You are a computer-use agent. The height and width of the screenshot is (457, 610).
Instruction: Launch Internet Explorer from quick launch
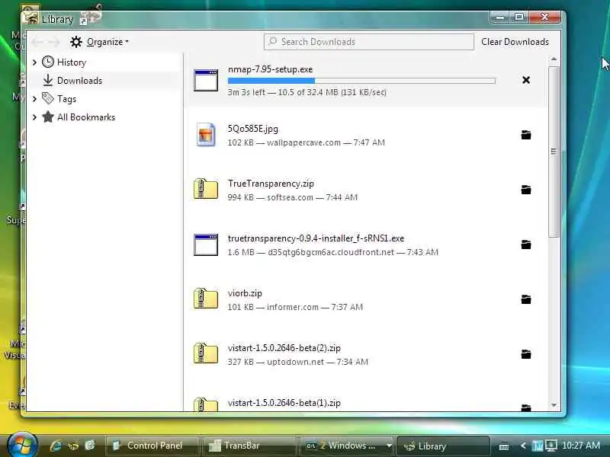pyautogui.click(x=56, y=446)
